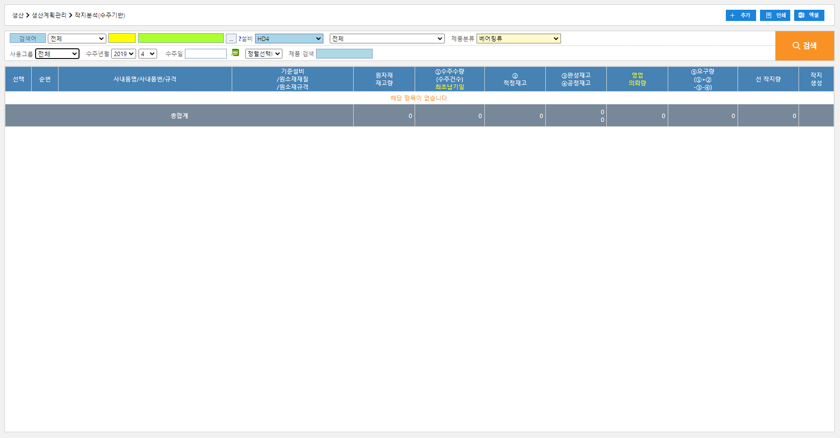
Task: Focus the 수주일 date input field
Action: coord(206,54)
